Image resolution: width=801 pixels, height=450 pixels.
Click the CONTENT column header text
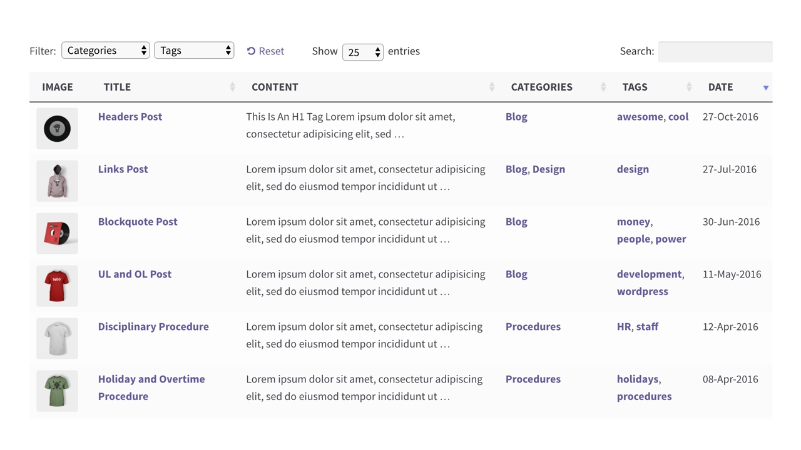(275, 87)
